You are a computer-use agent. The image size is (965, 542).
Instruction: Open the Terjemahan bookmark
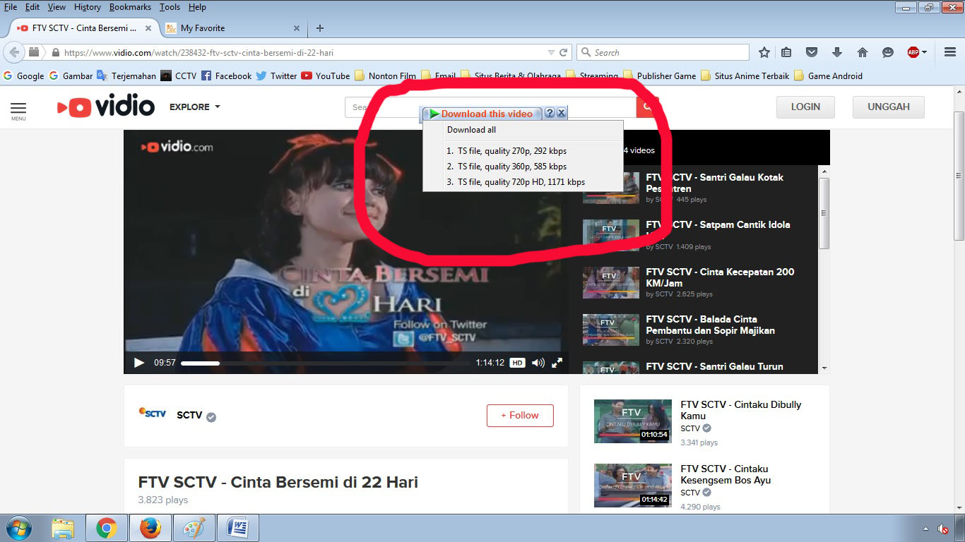(126, 76)
